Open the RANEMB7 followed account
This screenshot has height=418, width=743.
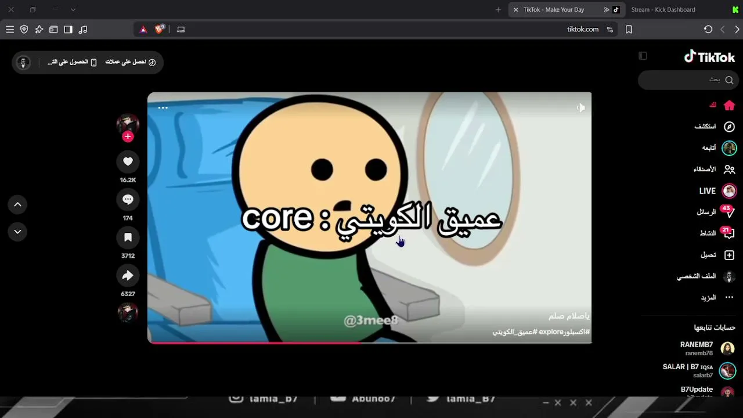tap(708, 348)
